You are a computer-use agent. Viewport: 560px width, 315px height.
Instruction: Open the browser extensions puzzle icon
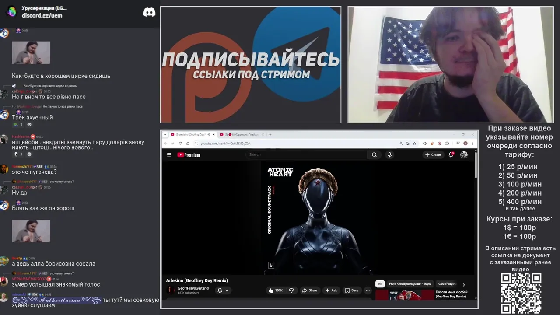[x=447, y=143]
